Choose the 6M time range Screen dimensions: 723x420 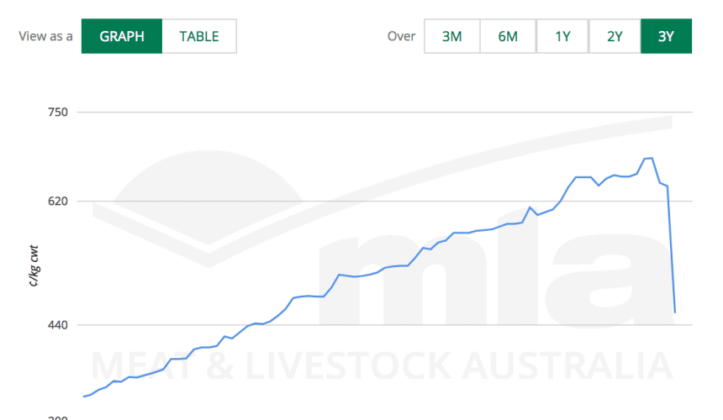pyautogui.click(x=508, y=36)
